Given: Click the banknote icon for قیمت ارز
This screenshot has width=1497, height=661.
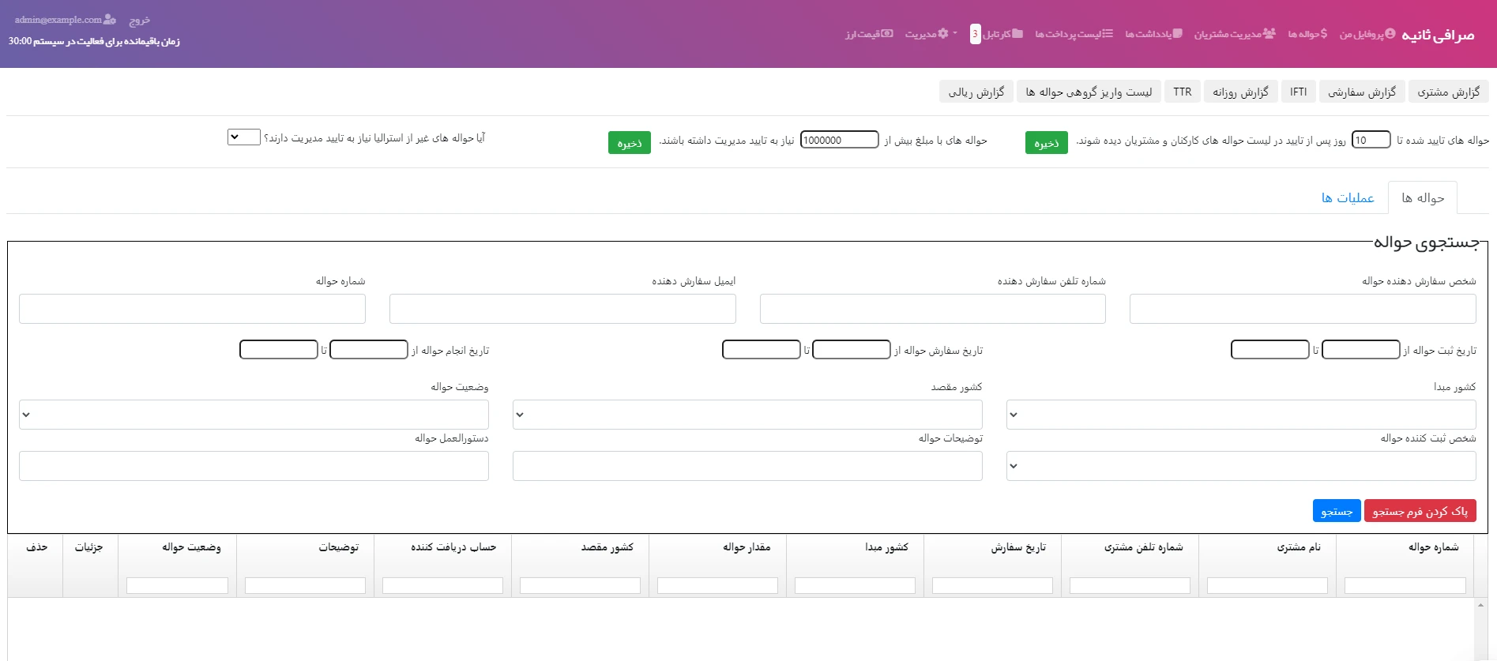Looking at the screenshot, I should tap(887, 34).
